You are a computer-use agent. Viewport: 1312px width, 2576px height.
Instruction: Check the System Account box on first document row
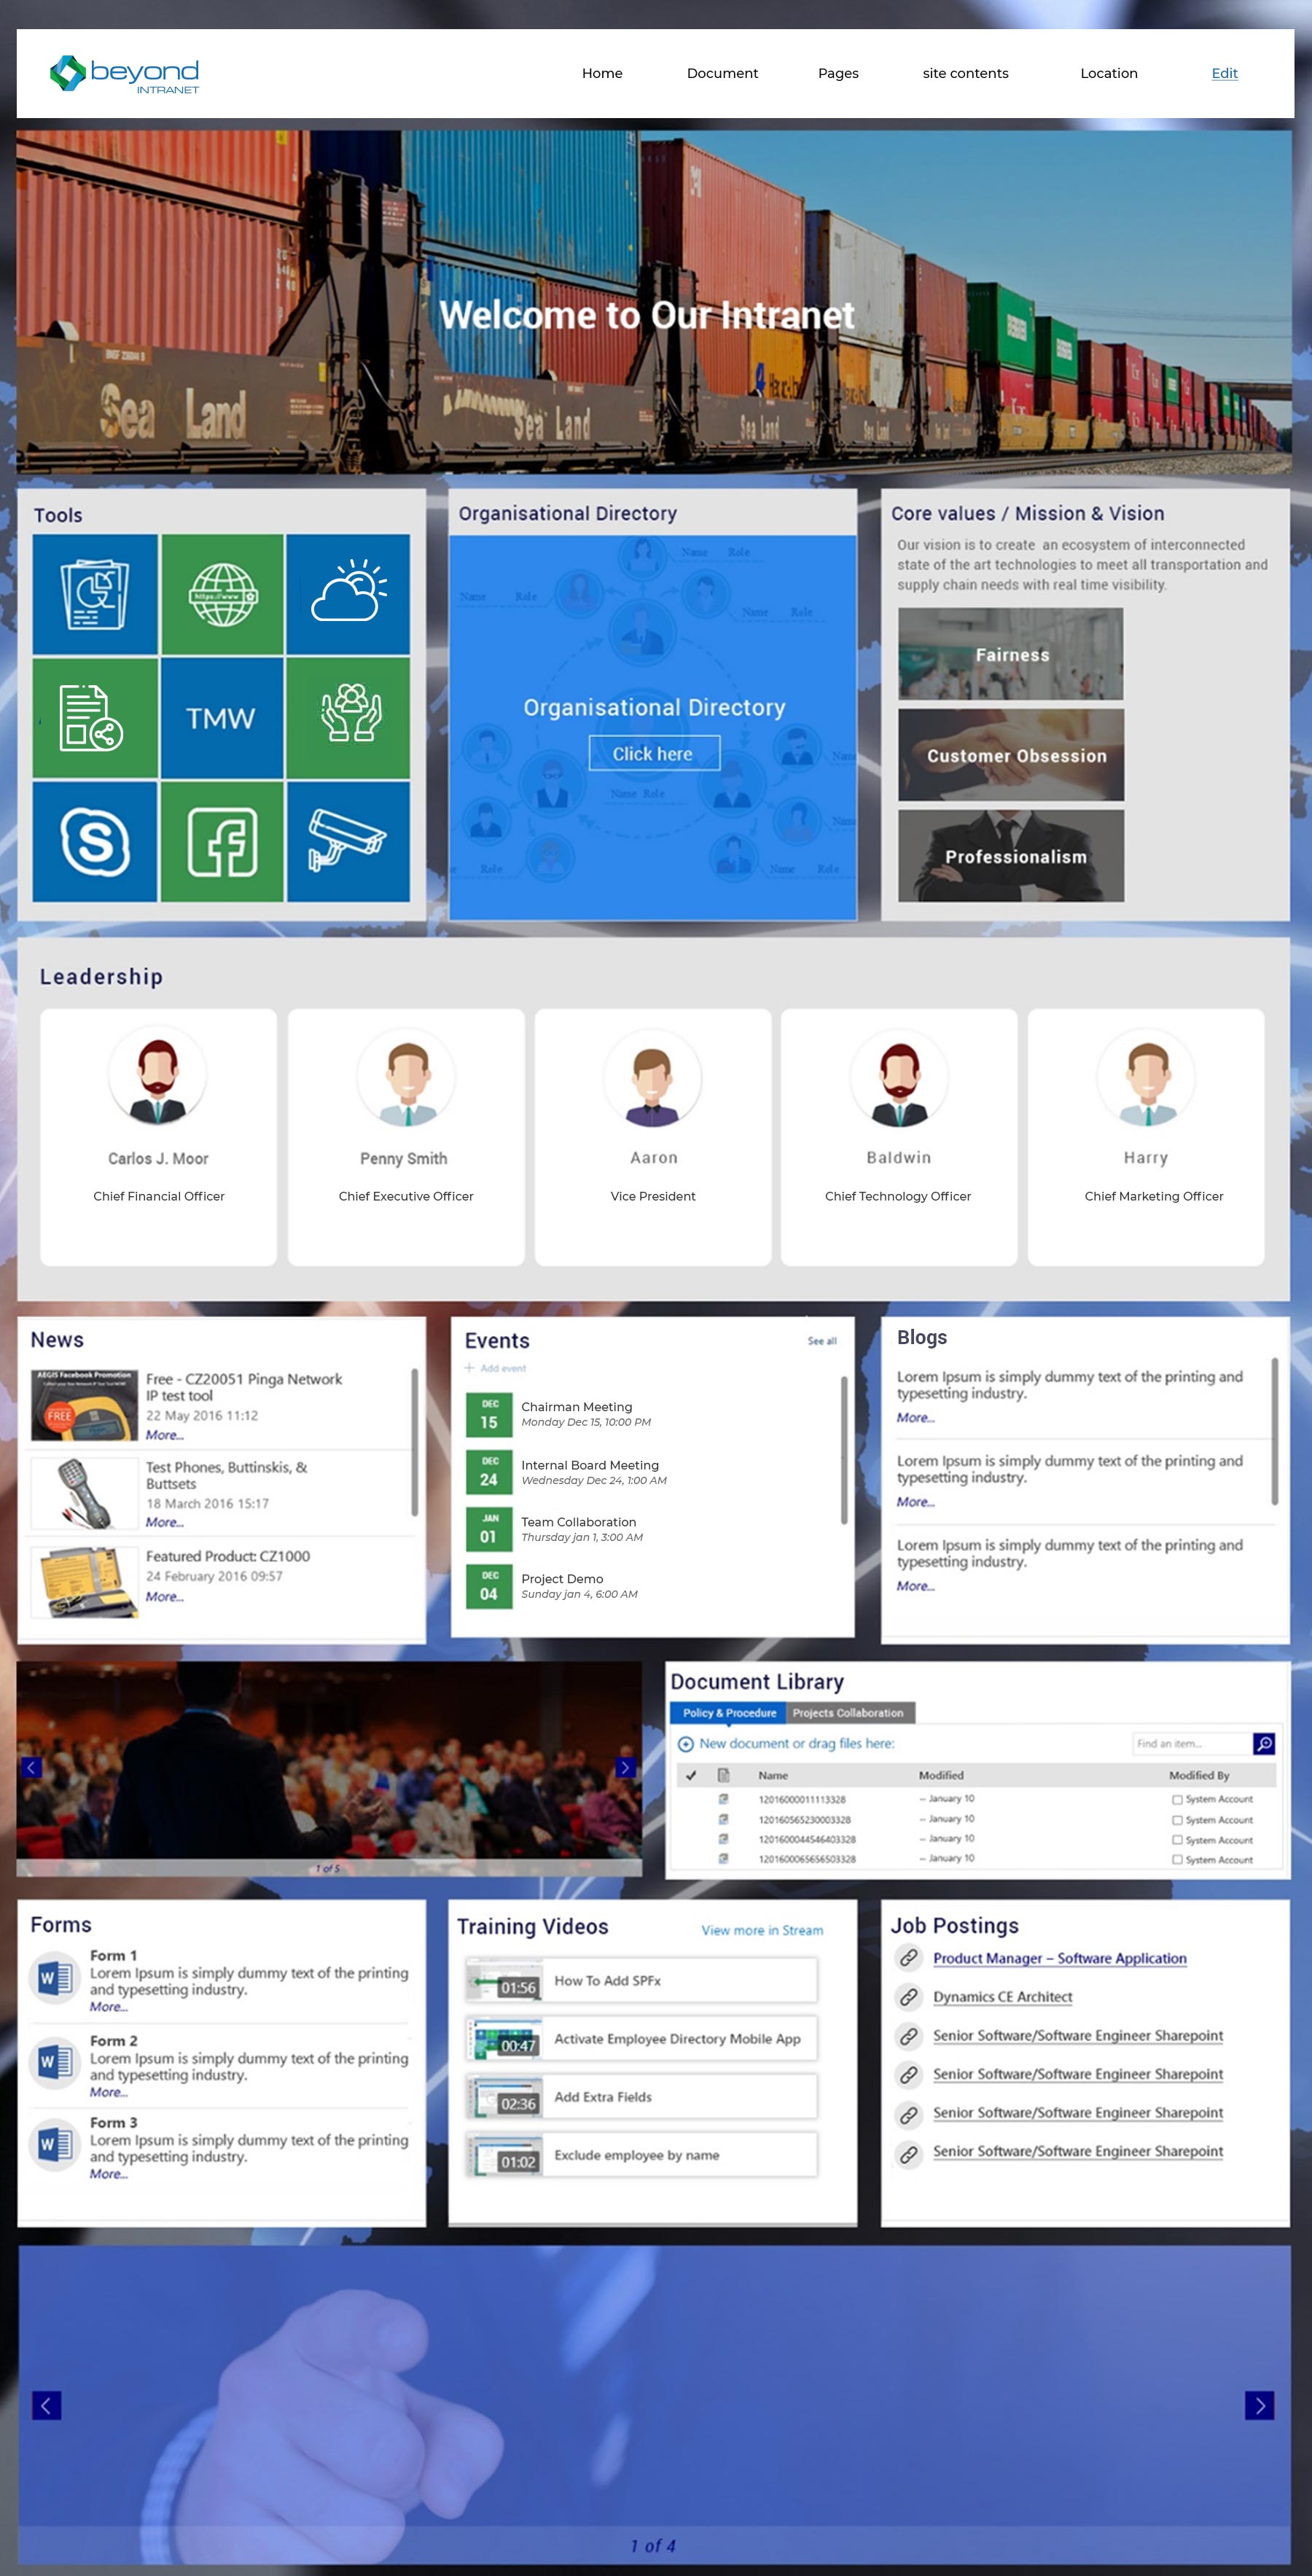pos(1177,1799)
